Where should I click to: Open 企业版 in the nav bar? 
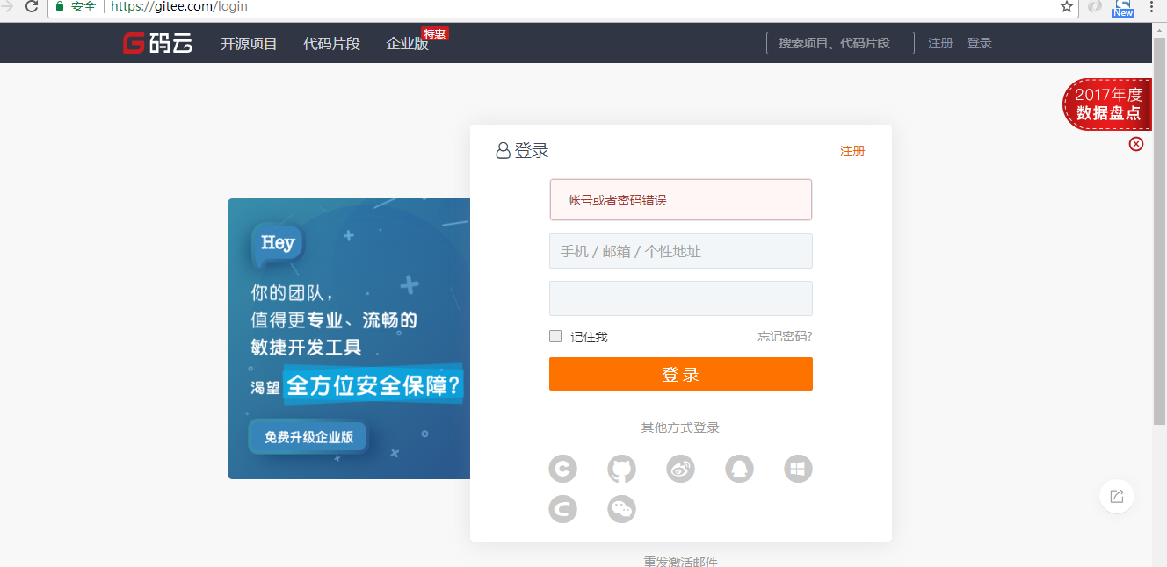(408, 43)
